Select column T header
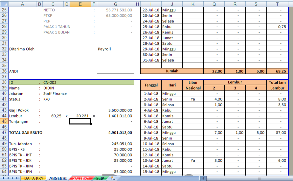This screenshot has width=293, height=181. point(277,4)
